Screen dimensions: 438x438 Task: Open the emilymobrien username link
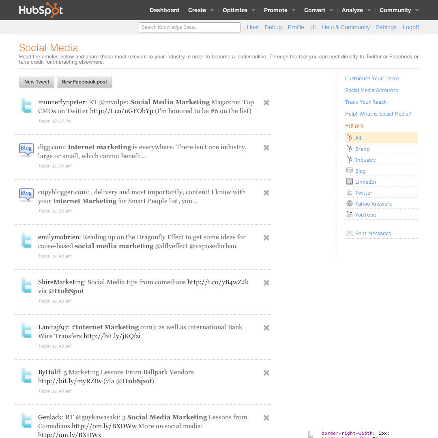[x=59, y=237]
